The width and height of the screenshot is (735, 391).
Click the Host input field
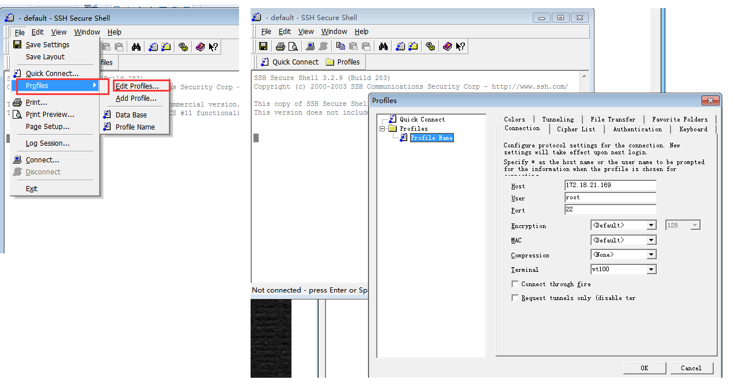click(x=610, y=185)
